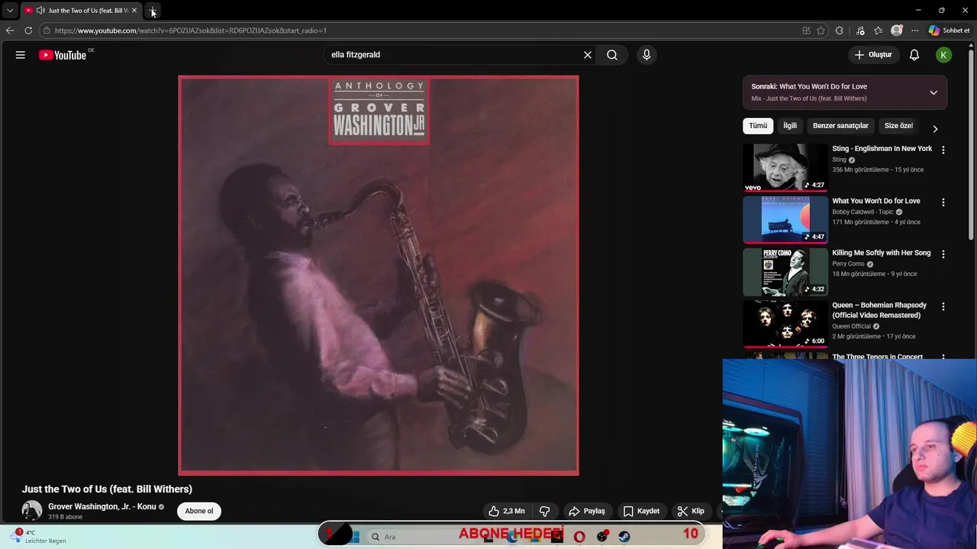Open What You Won't Do for Love thumbnail
This screenshot has height=549, width=977.
pyautogui.click(x=785, y=220)
